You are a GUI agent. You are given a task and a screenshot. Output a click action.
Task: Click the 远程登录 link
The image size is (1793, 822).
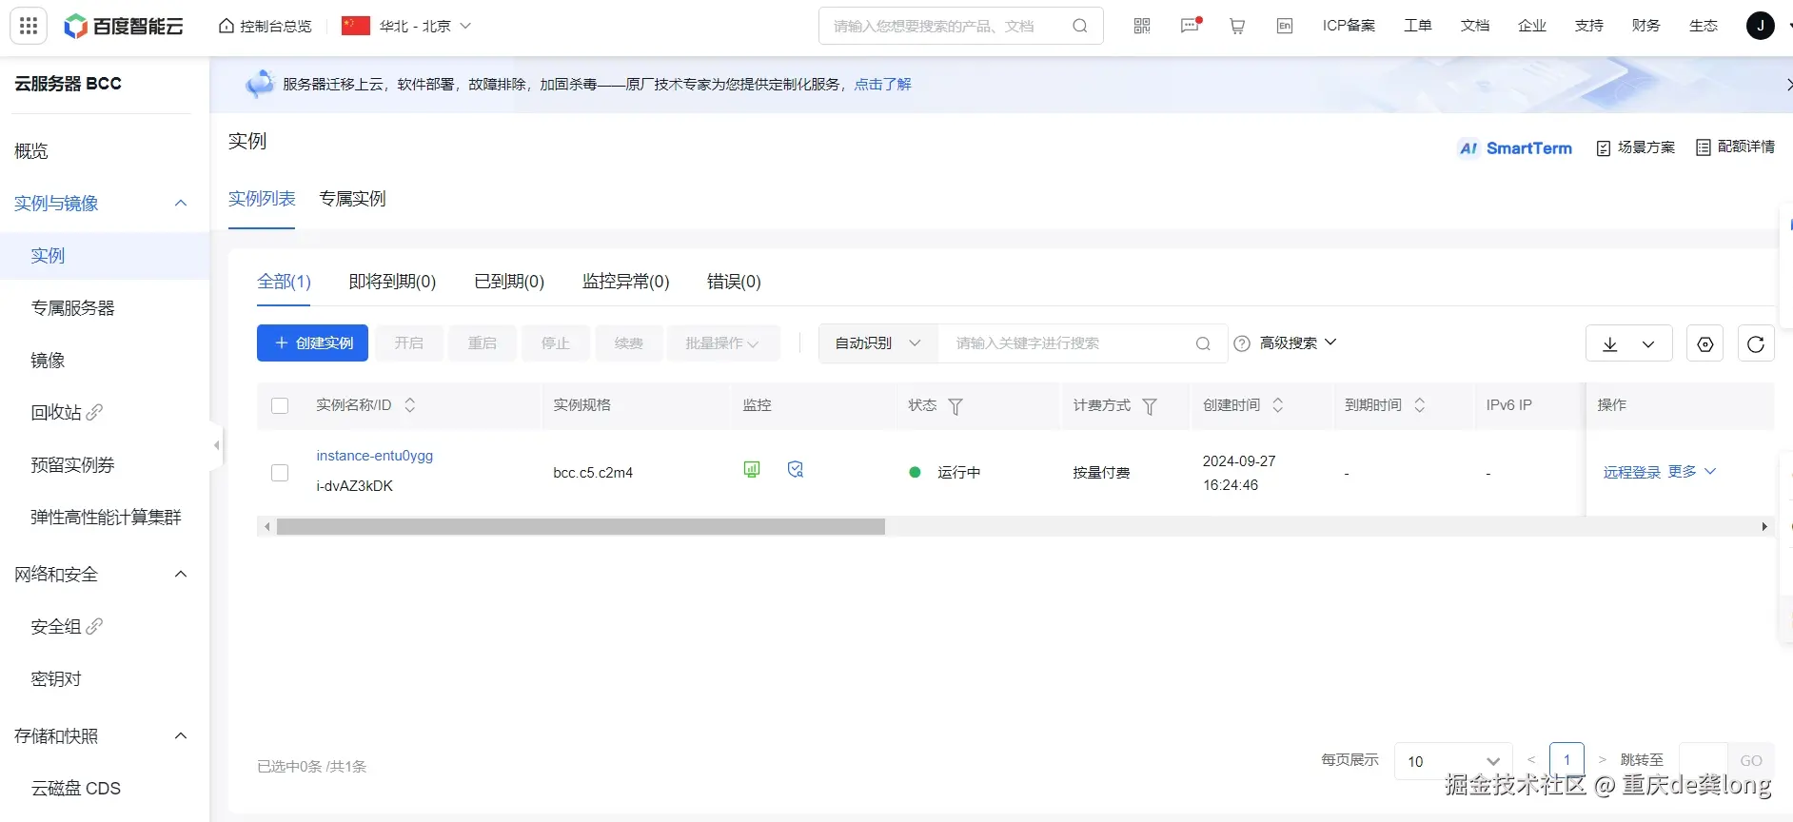(1631, 473)
